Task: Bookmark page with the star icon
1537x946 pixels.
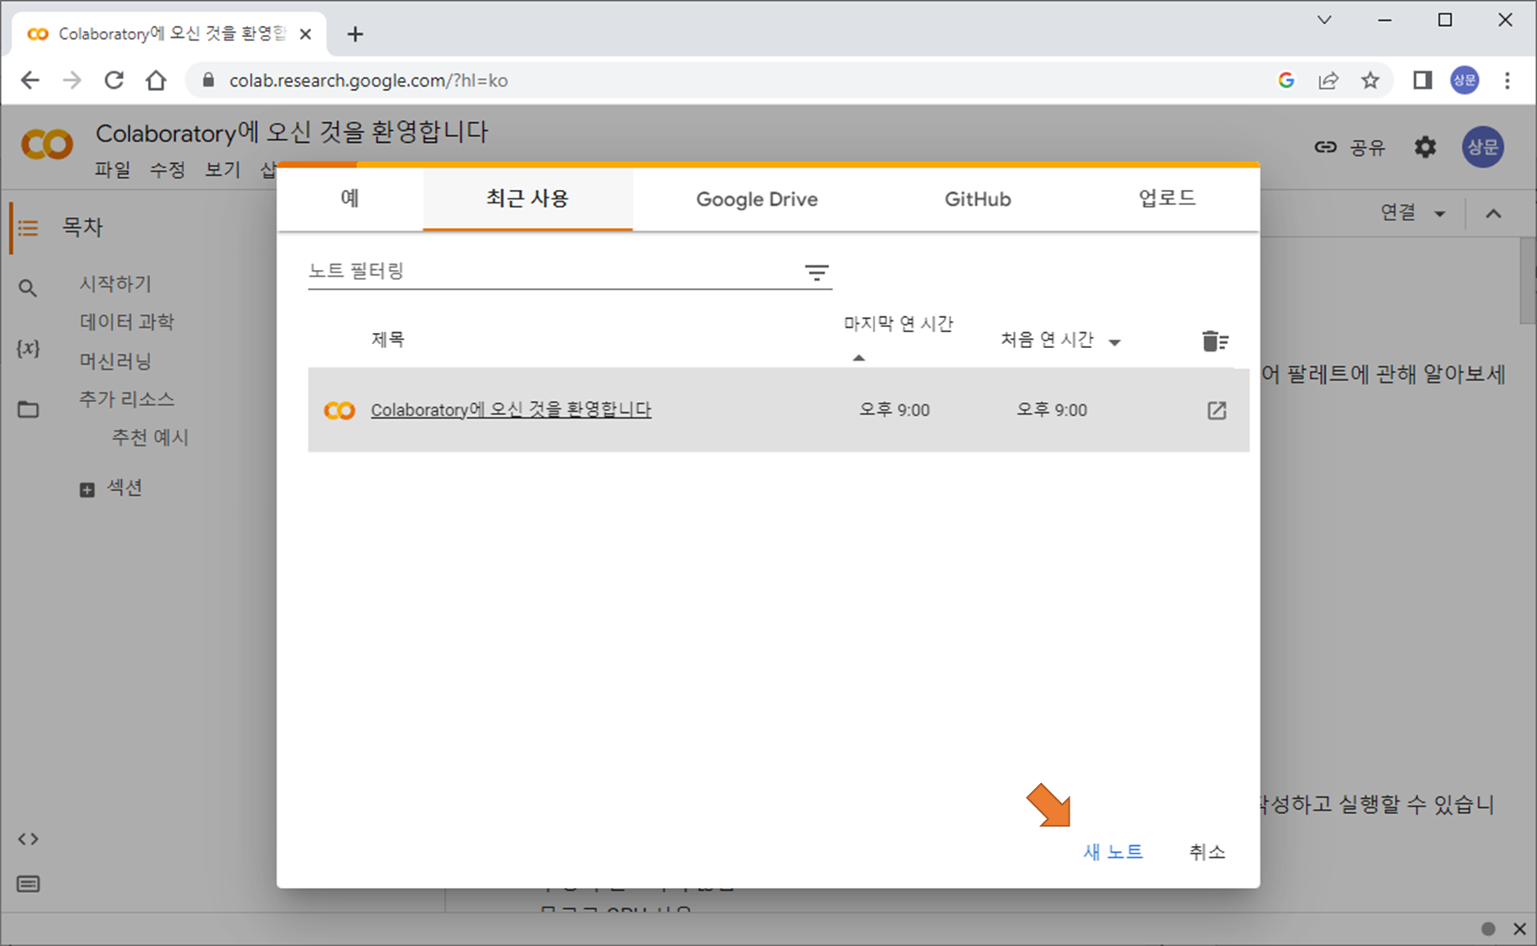Action: (x=1371, y=80)
